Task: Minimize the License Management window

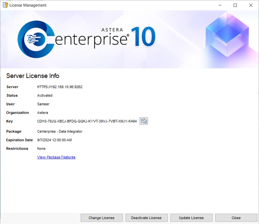Action: coord(220,5)
